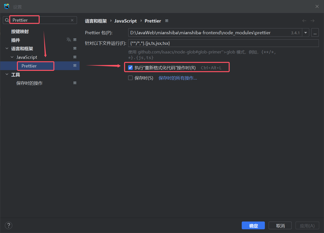Screen dimensions: 324x233
Task: Click the project-settings icon in the Prettier tree row
Action: point(75,66)
